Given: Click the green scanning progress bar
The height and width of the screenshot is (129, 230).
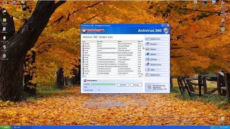Looking at the screenshot, I should tap(103, 85).
